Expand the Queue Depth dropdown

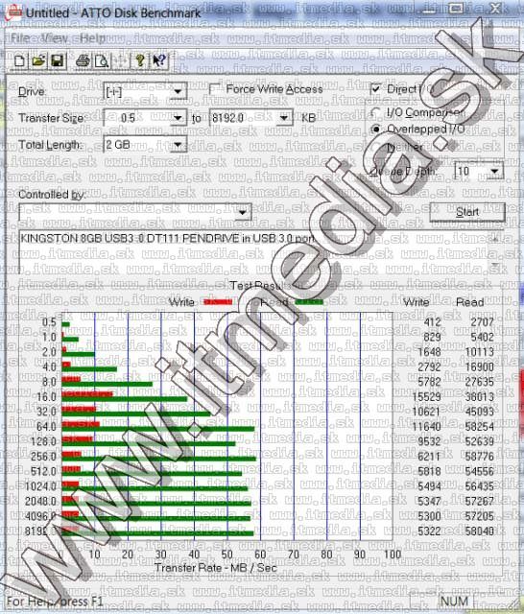pos(494,171)
